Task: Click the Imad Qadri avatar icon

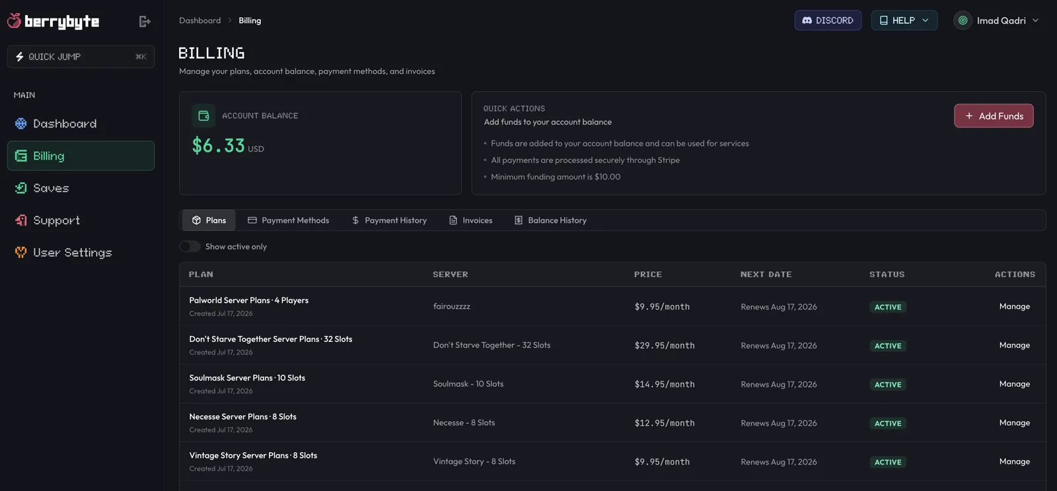Action: tap(963, 20)
